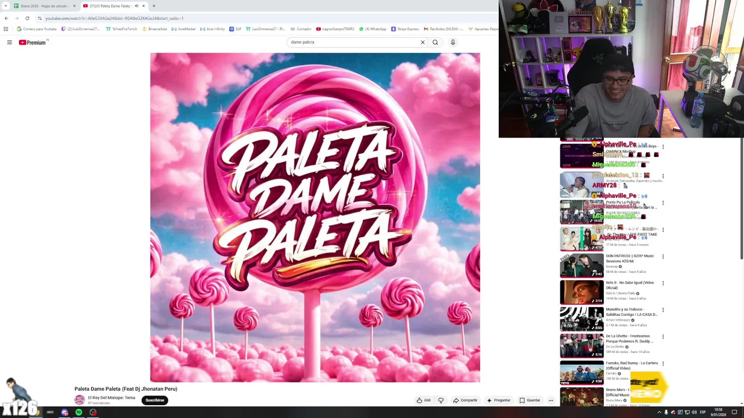Viewport: 744px width, 418px height.
Task: Open the WhatsApp bookmark
Action: [373, 29]
